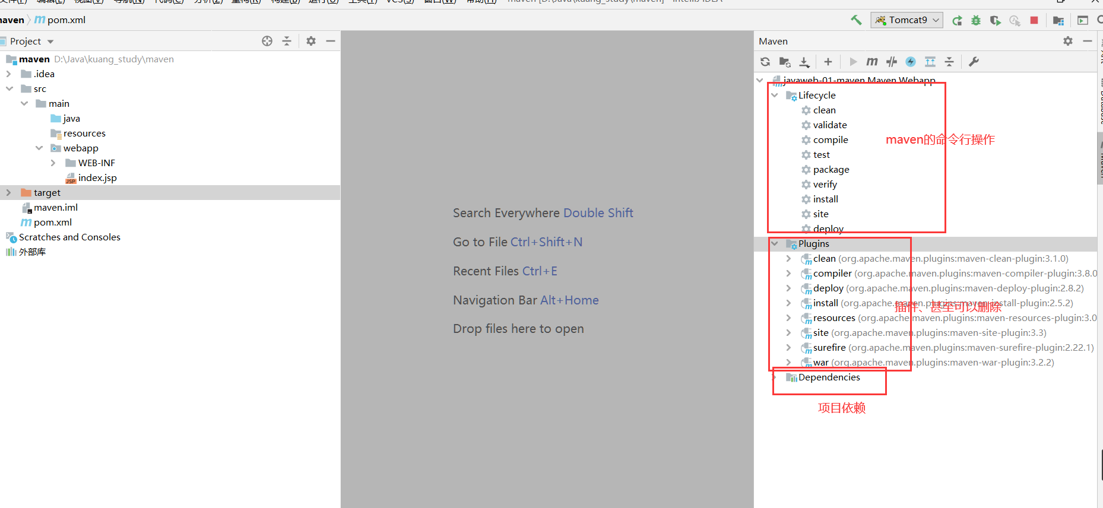Select the compile lifecycle phase
This screenshot has width=1103, height=508.
825,140
